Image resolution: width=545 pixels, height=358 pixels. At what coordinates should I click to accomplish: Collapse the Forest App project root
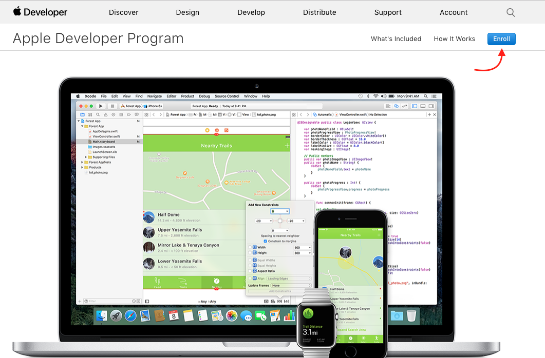tap(79, 121)
